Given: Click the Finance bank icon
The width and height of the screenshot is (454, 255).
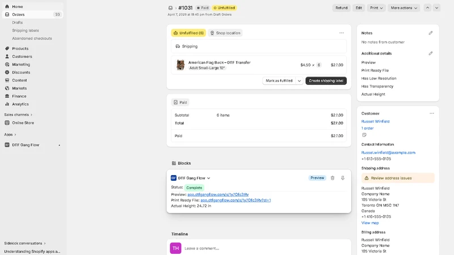Looking at the screenshot, I should pyautogui.click(x=7, y=96).
